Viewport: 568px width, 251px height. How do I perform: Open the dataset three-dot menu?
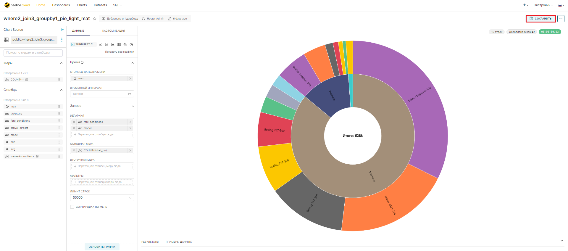(62, 40)
